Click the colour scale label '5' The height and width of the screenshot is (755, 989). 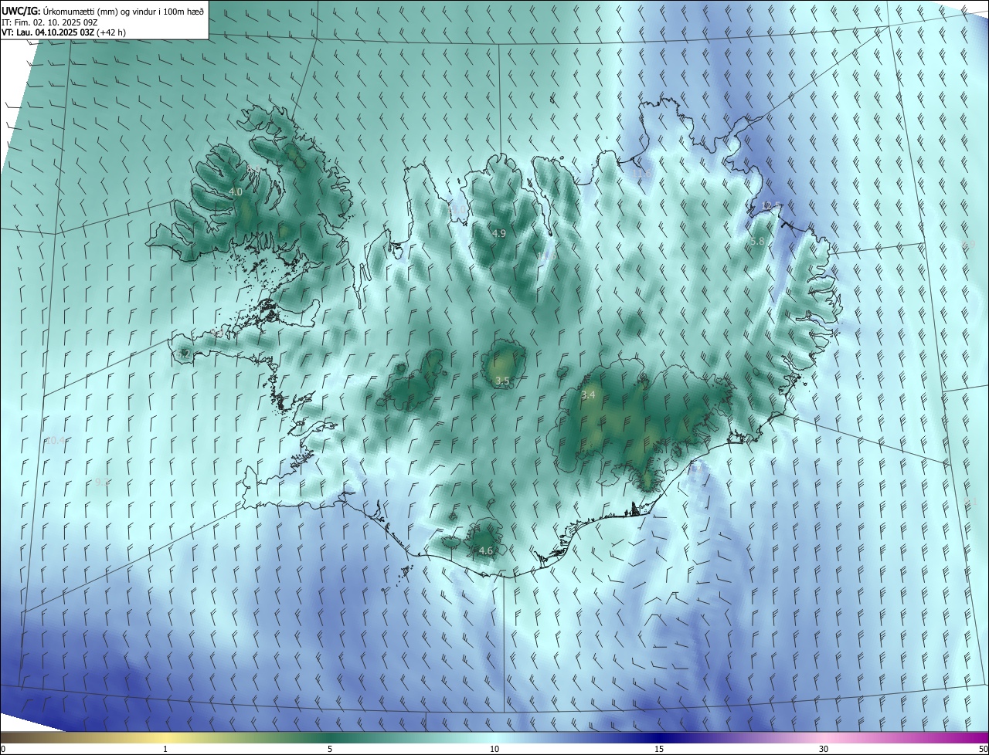pos(330,749)
